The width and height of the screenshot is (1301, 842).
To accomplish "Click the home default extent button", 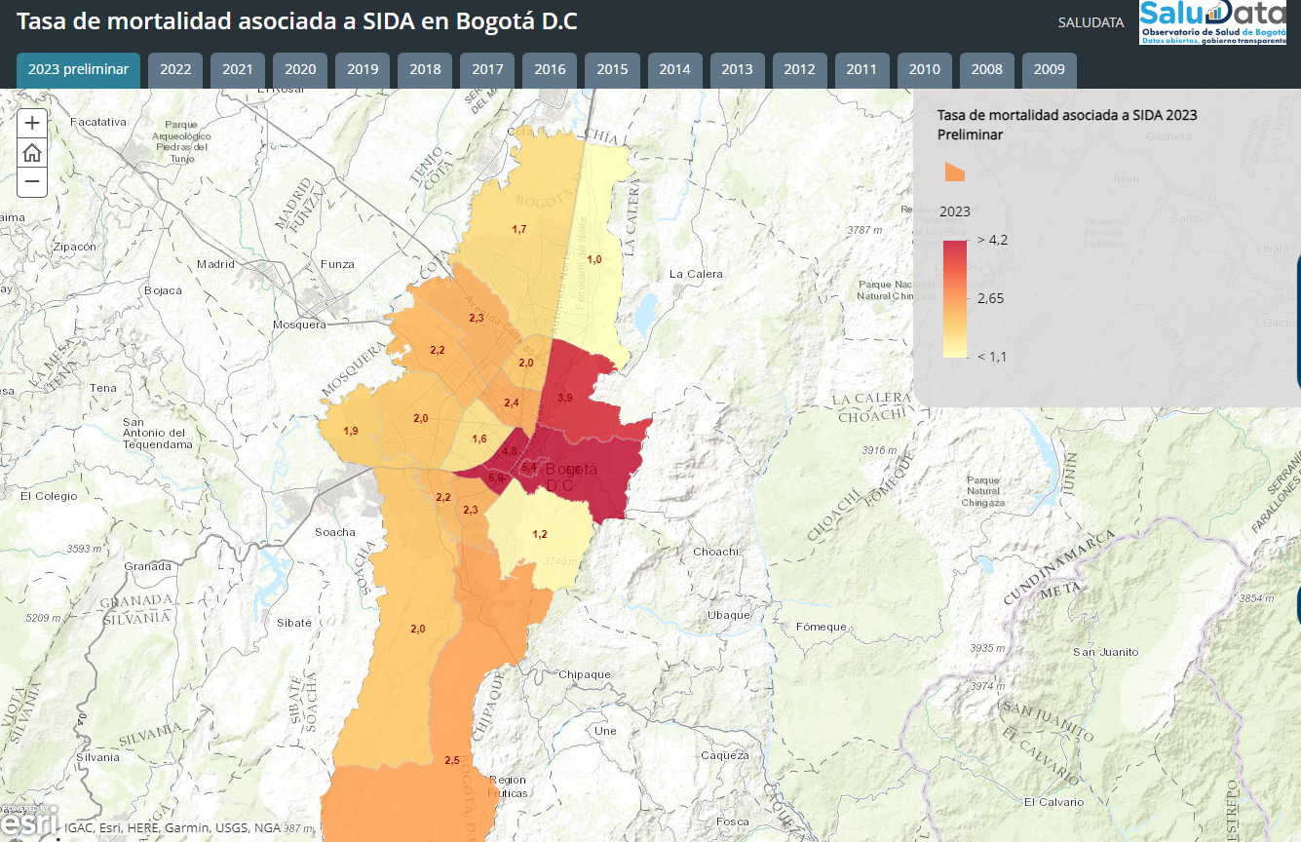I will point(32,152).
